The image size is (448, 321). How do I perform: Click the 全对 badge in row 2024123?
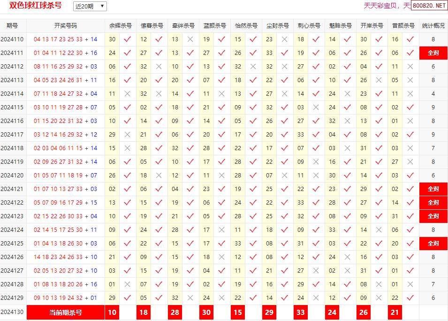point(433,216)
